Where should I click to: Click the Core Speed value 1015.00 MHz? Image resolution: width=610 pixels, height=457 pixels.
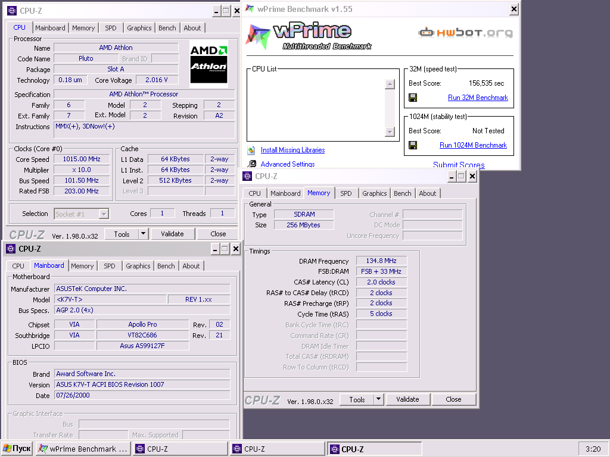pos(82,159)
